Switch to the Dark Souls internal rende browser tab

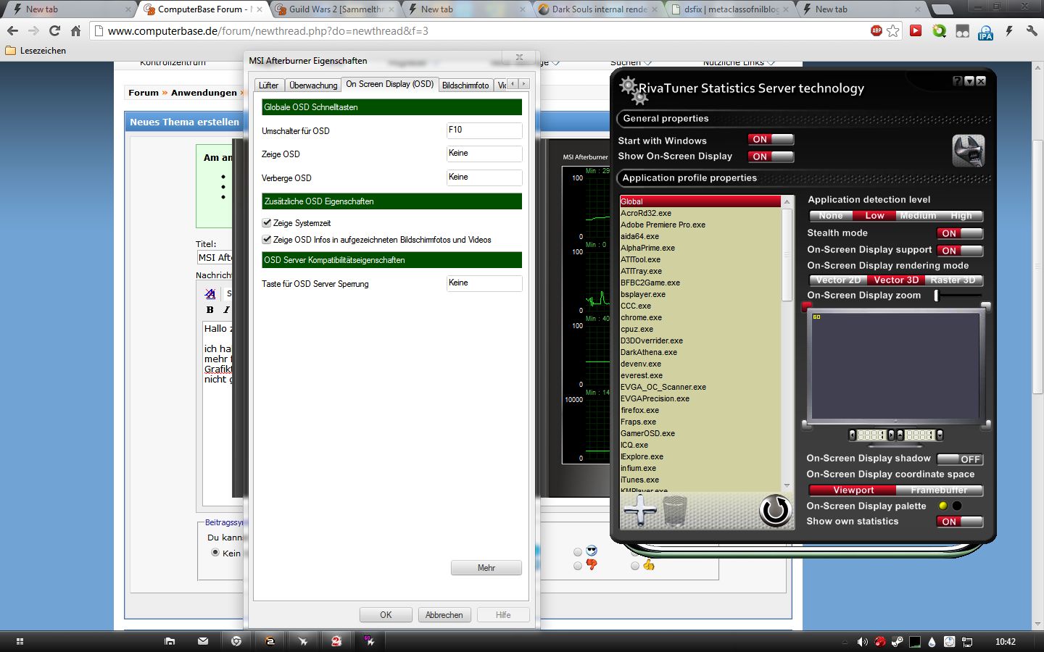click(600, 9)
